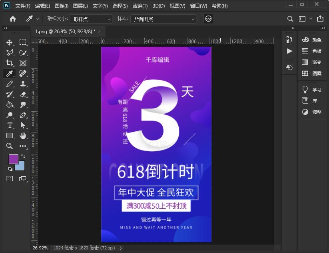329x253 pixels.
Task: Select the Quick Selection tool
Action: pos(23,53)
